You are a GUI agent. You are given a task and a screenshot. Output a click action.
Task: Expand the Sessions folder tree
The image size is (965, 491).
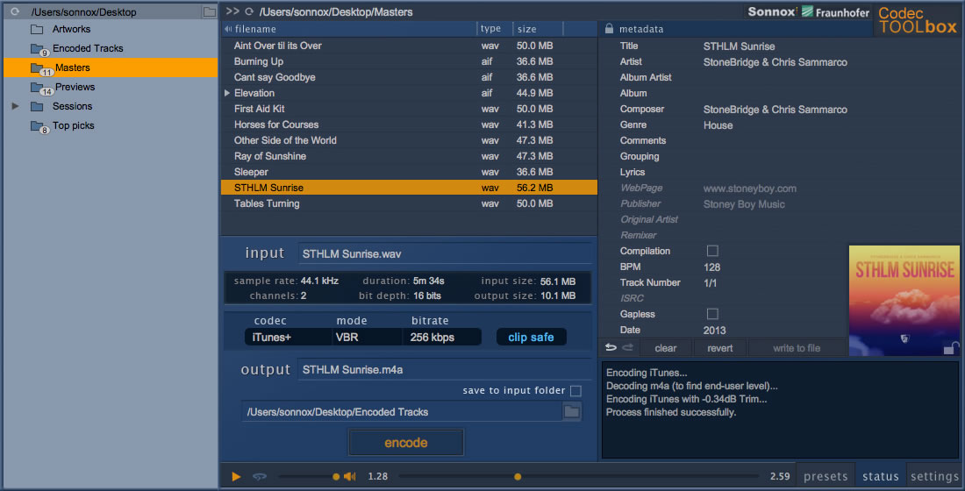(16, 106)
